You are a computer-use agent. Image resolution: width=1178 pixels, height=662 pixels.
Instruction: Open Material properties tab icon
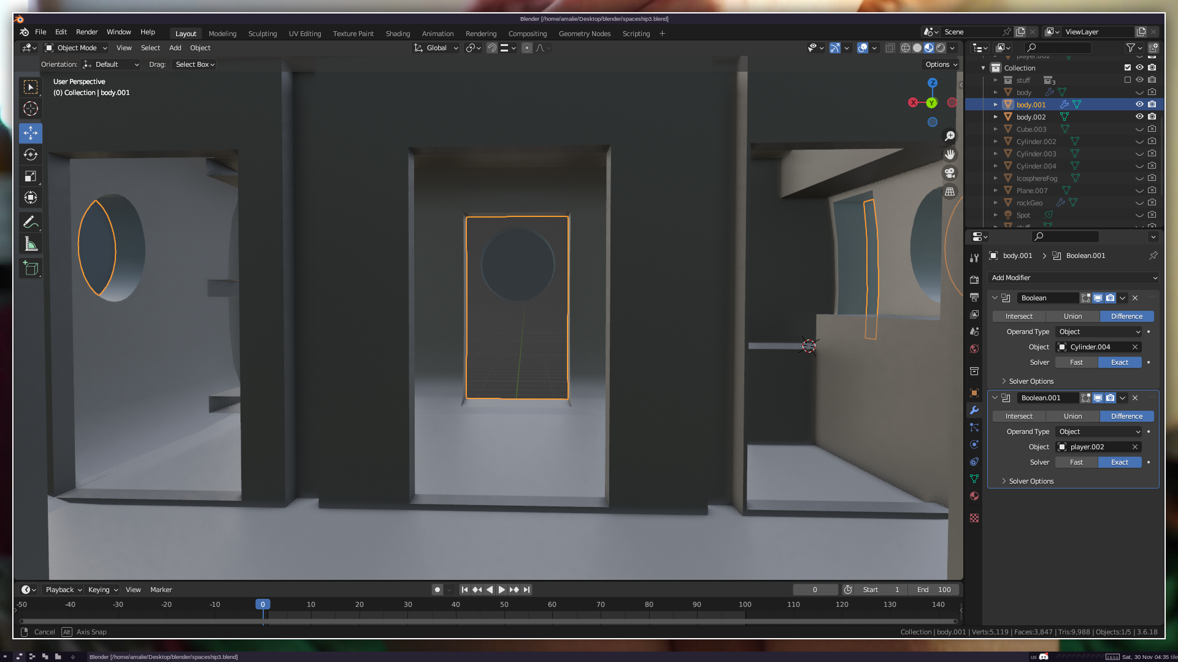pos(974,496)
